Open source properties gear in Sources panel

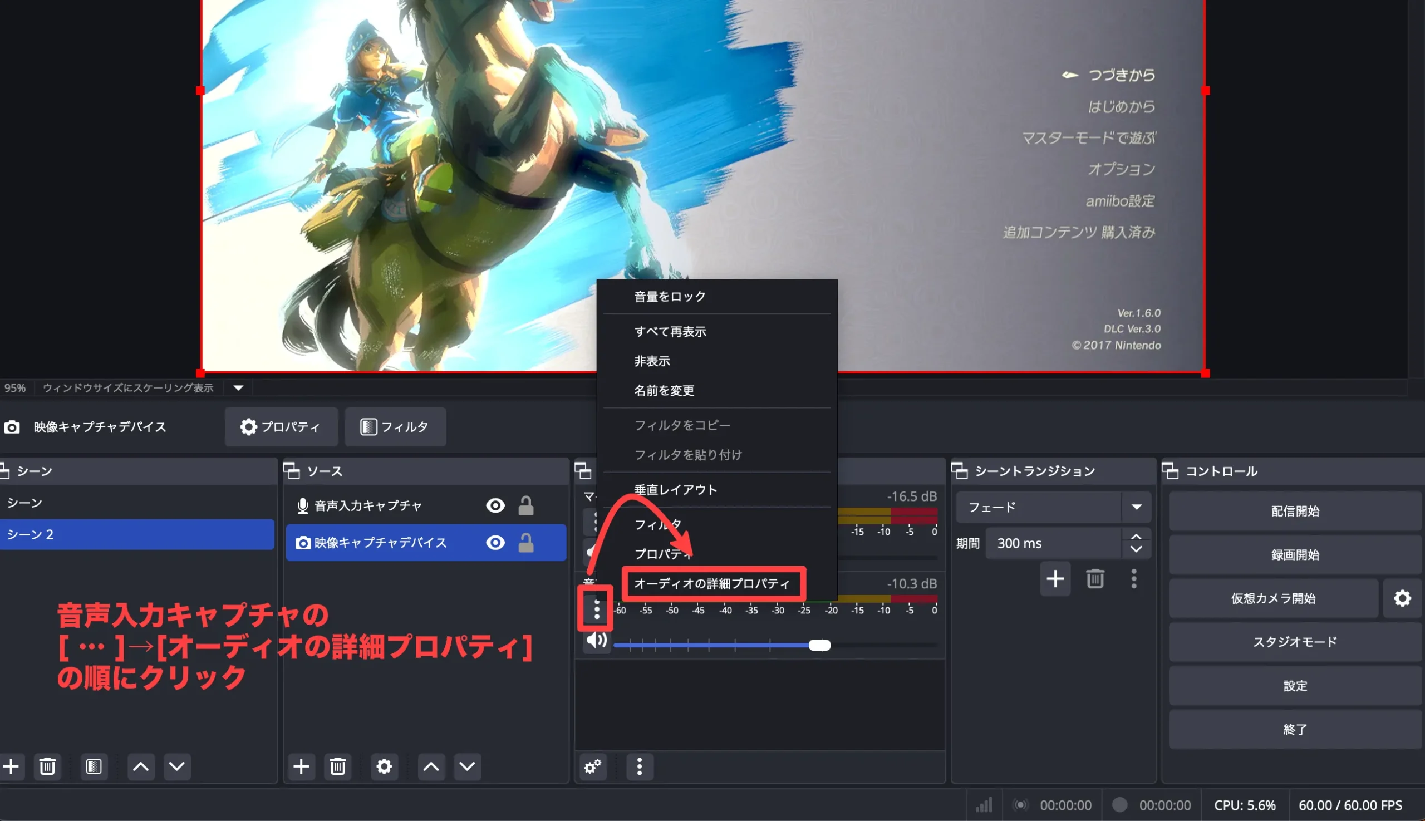pyautogui.click(x=385, y=766)
